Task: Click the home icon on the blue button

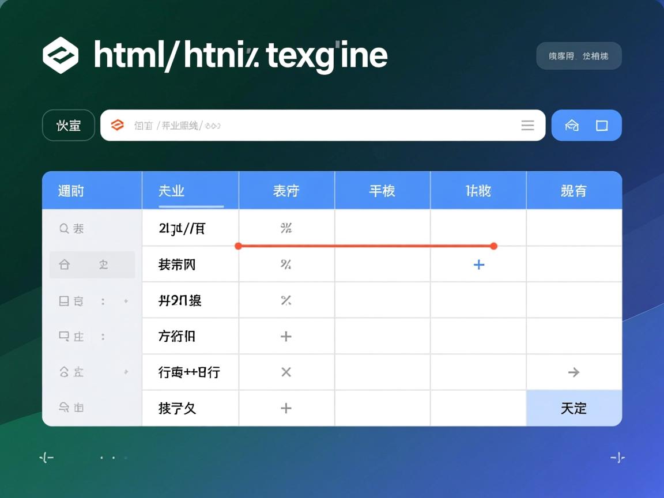Action: 571,125
